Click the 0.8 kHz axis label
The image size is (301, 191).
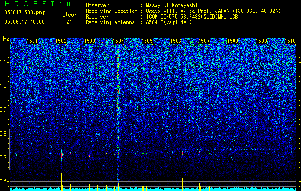coord(4,134)
